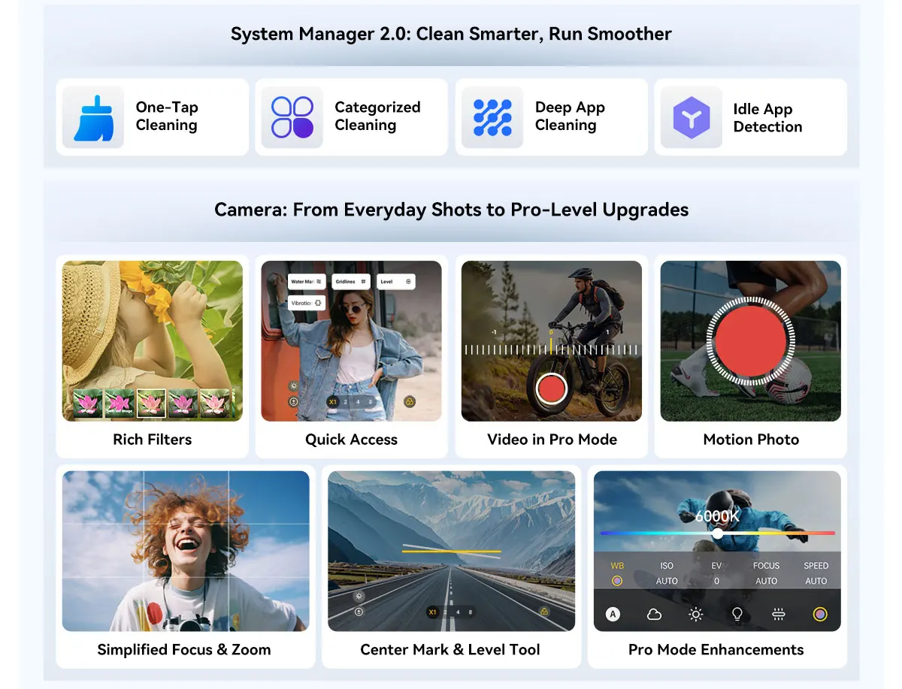Click the filters icon in the Quick Access photo

tap(410, 401)
